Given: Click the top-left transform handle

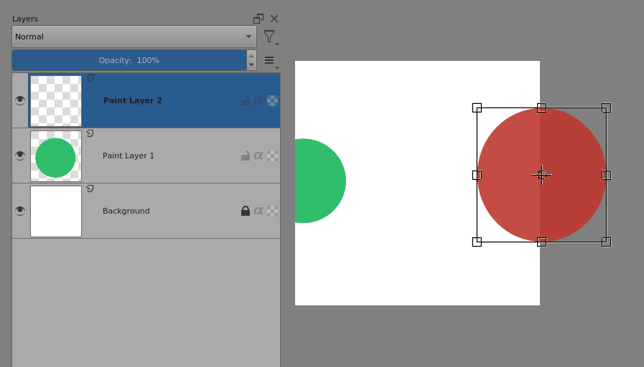Looking at the screenshot, I should (x=477, y=108).
